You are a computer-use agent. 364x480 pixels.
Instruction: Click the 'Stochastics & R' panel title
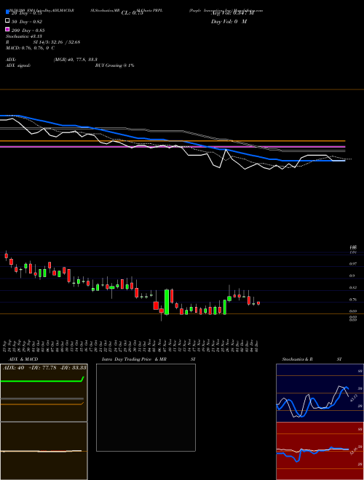[298, 359]
